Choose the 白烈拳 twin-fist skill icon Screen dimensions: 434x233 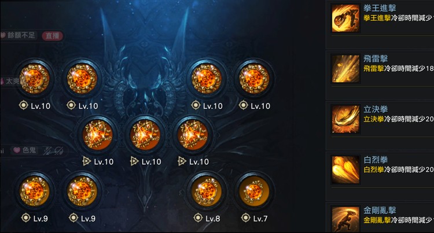point(345,170)
